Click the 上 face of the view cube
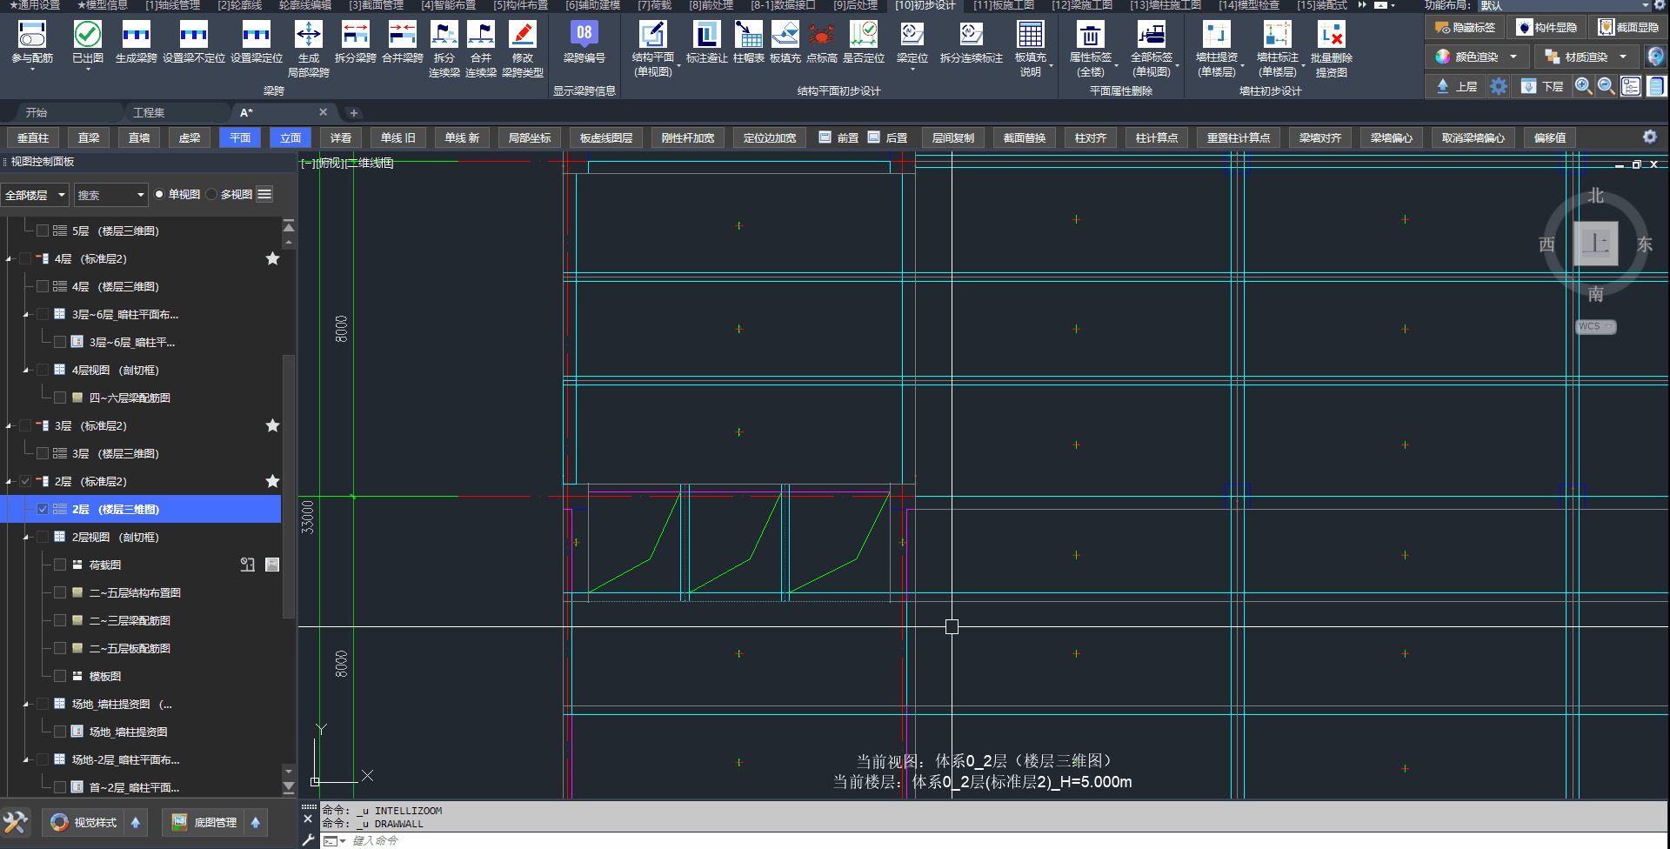 tap(1595, 244)
